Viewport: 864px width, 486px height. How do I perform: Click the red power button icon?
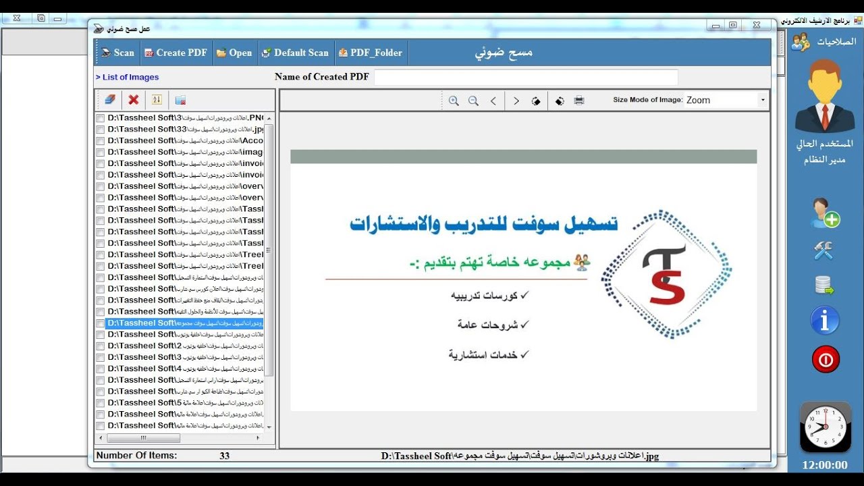(x=826, y=360)
